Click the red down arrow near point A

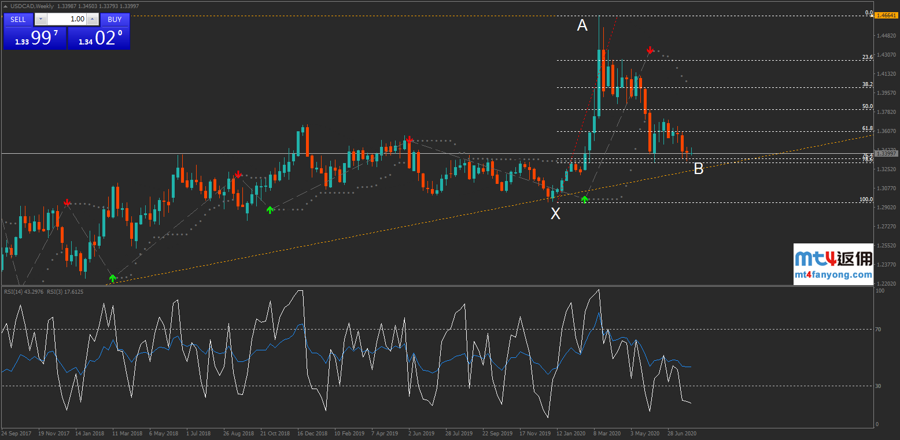point(650,50)
